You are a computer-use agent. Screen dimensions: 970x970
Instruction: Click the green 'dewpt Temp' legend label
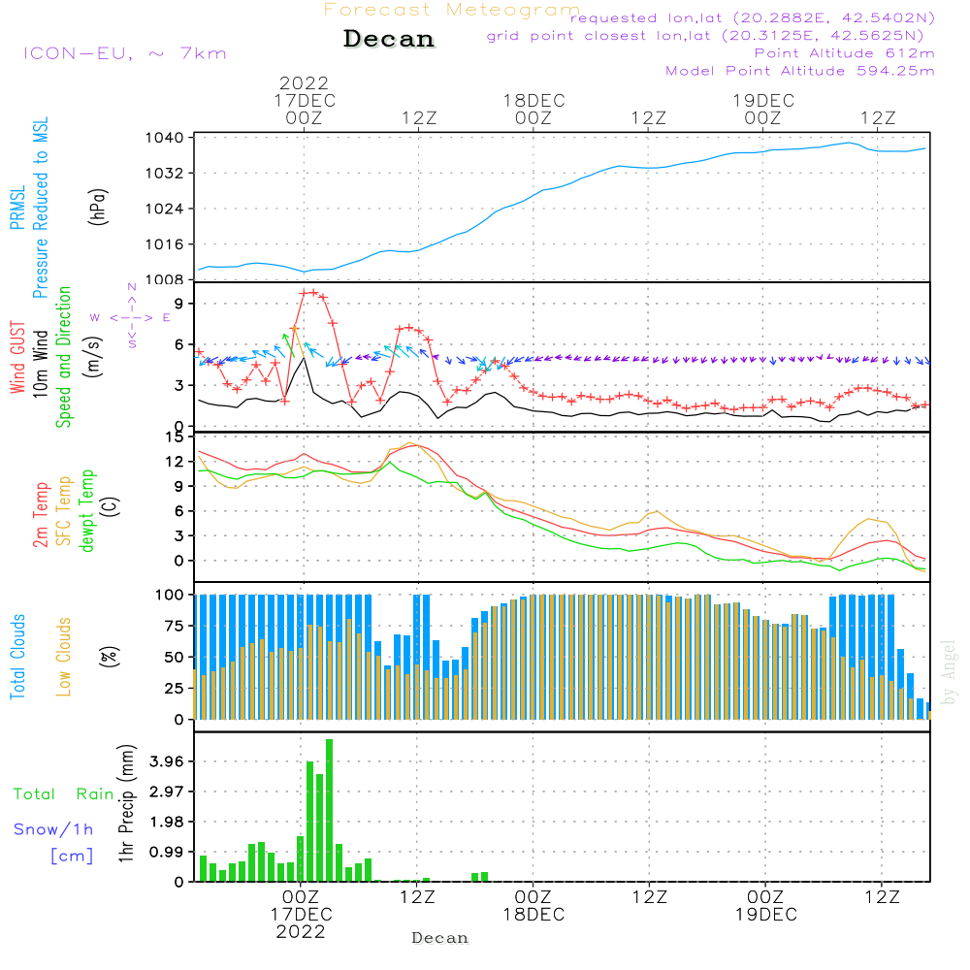(86, 510)
